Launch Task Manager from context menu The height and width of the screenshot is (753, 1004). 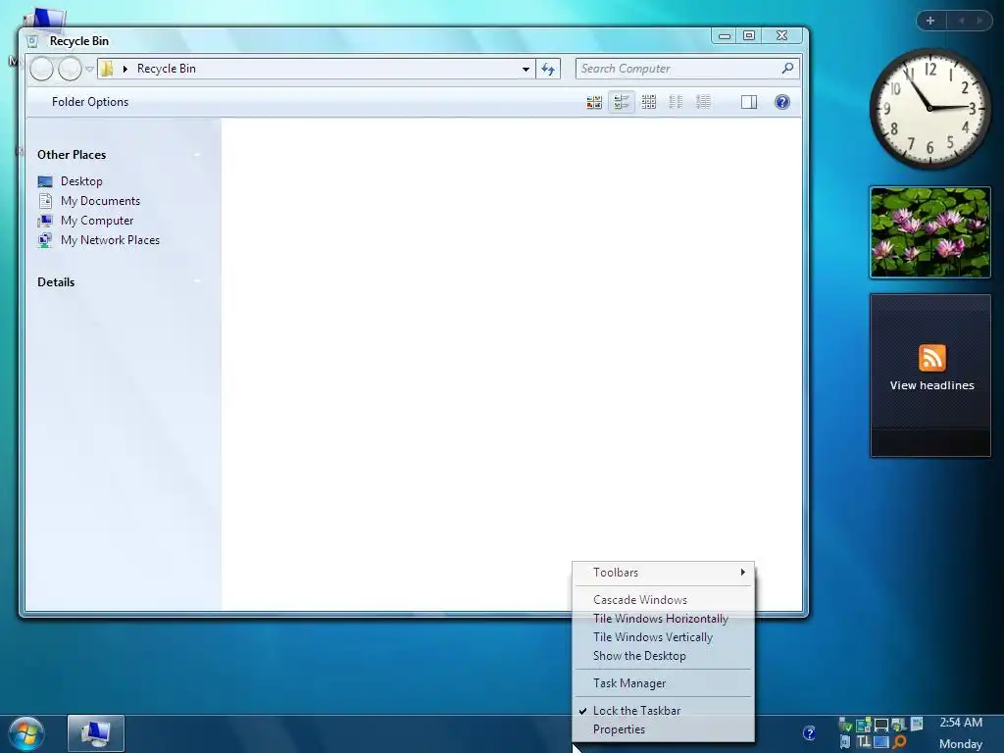pyautogui.click(x=664, y=683)
